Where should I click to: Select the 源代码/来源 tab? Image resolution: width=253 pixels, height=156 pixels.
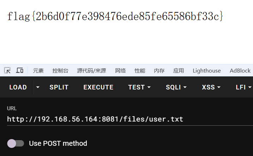coord(91,71)
